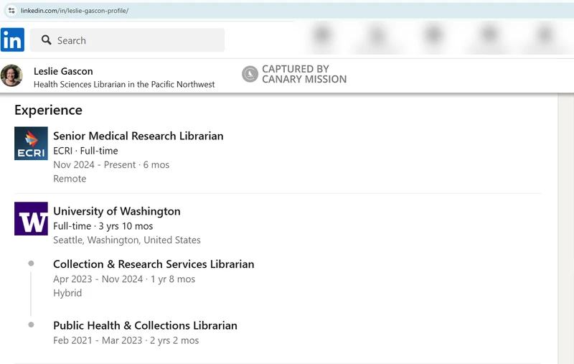Click the LinkedIn home logo

12,40
